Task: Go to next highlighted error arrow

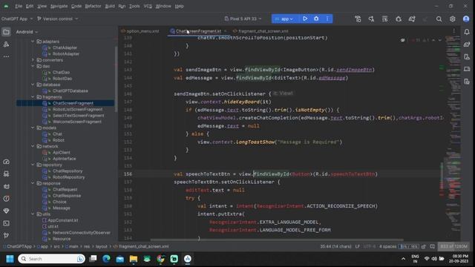Action: click(440, 40)
